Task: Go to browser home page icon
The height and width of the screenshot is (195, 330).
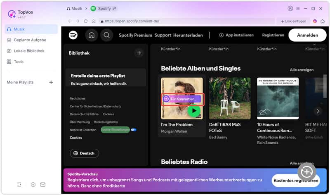Action: coord(94,21)
